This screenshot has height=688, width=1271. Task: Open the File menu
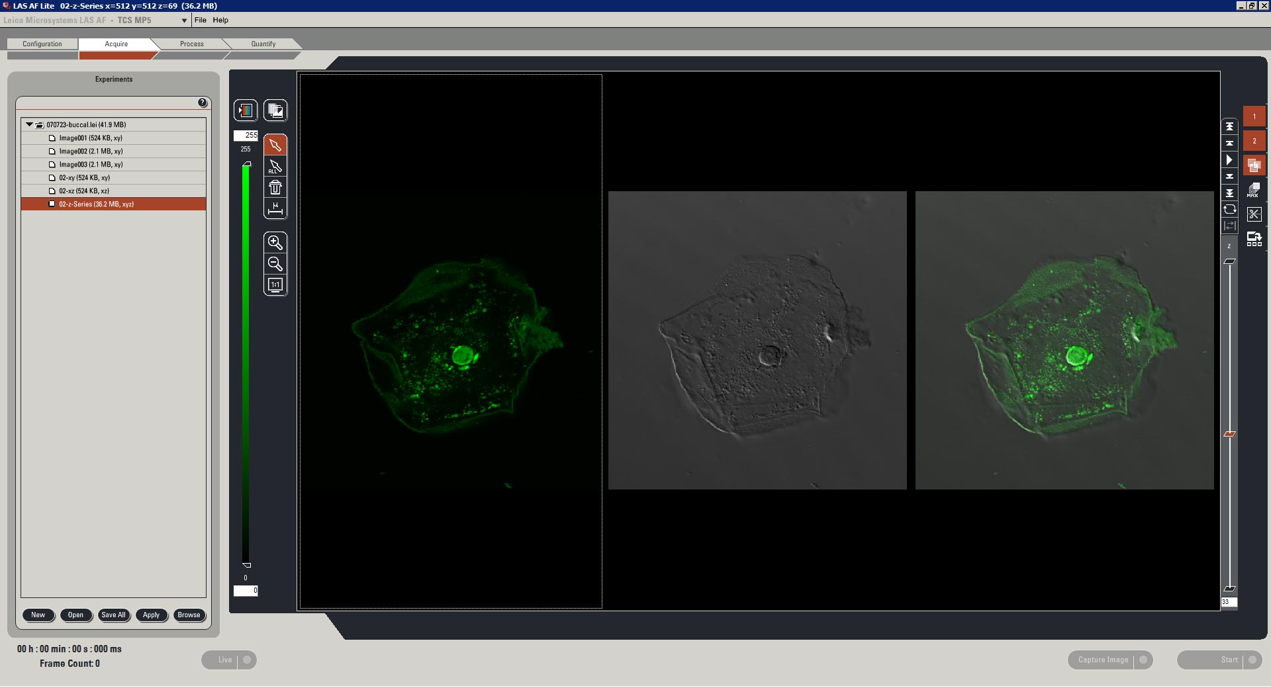[200, 20]
